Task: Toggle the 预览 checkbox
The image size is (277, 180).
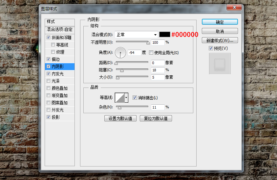Action: point(211,48)
